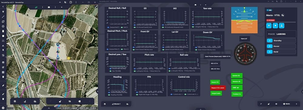The width and height of the screenshot is (303, 110).
Task: Click the green link icon above map
Action: (x=36, y=7)
